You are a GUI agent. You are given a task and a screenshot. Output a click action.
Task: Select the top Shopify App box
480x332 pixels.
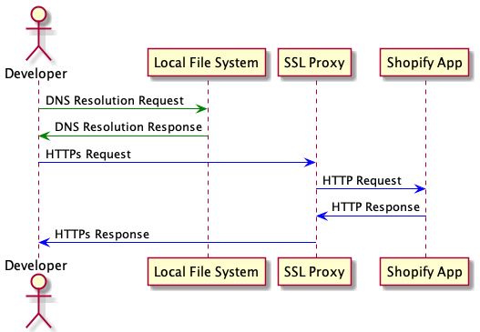click(424, 63)
